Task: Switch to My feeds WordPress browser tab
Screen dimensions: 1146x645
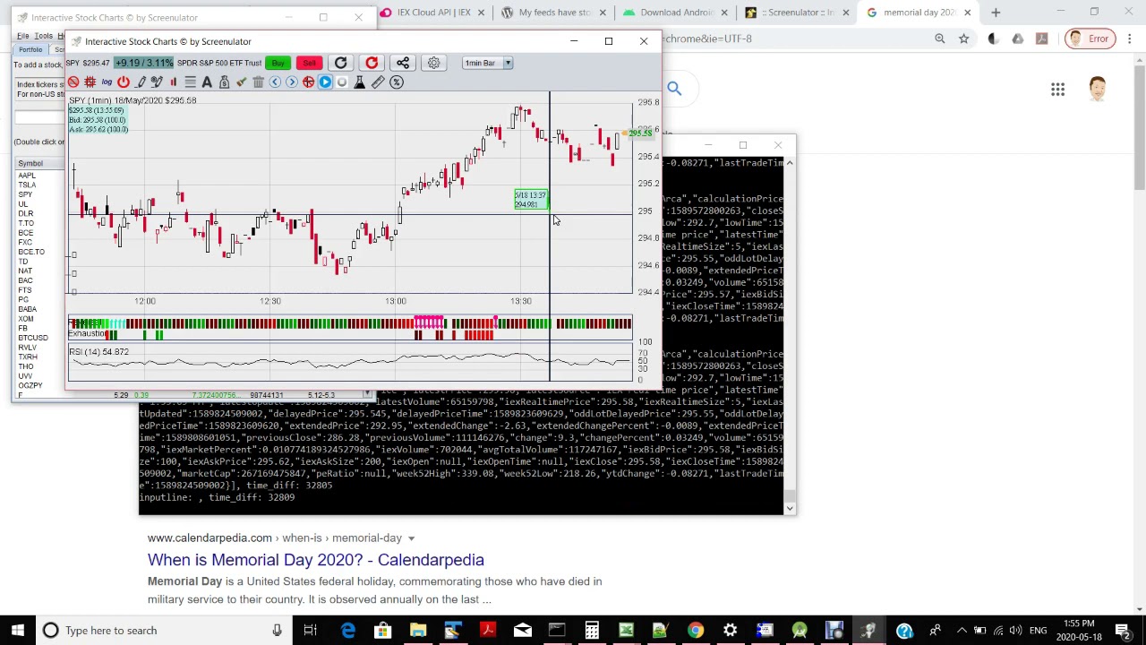Action: pos(555,13)
